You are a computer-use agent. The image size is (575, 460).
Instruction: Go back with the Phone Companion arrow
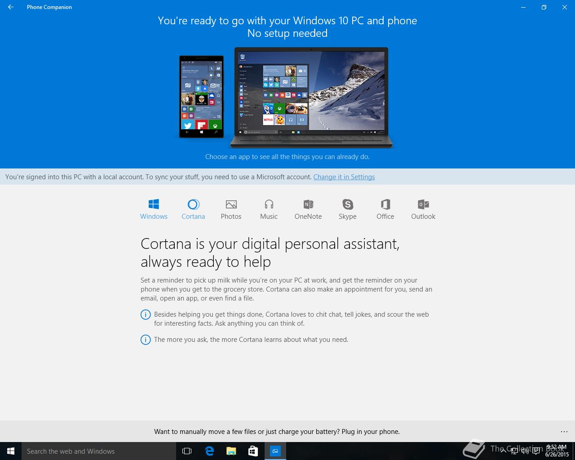(11, 7)
